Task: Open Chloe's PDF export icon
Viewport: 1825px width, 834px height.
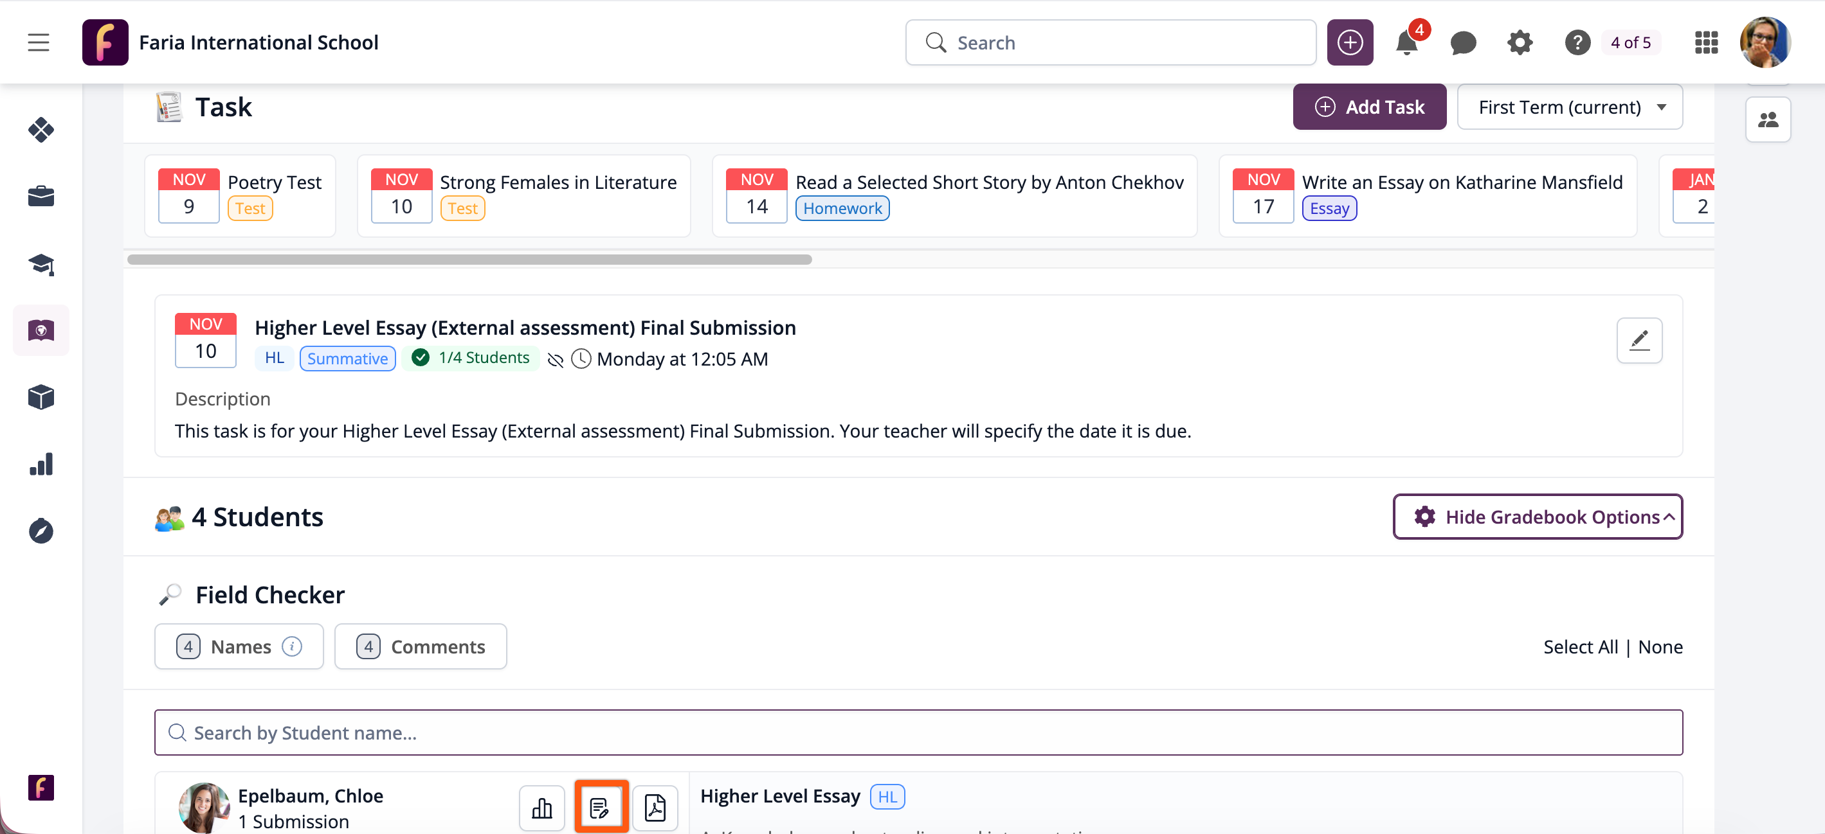Action: click(655, 807)
